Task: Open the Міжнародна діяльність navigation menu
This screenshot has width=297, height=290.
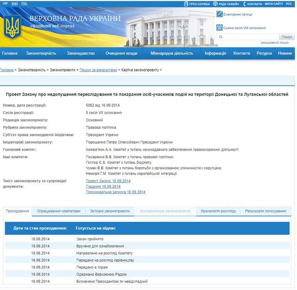Action: tap(172, 53)
